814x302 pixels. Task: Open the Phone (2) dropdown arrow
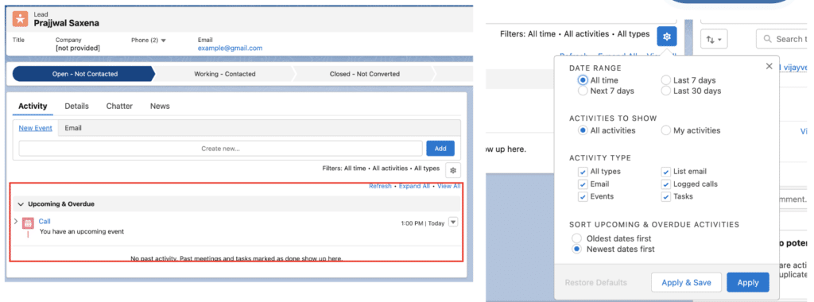point(163,40)
